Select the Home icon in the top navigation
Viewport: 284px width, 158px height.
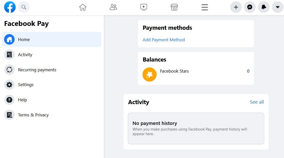click(x=83, y=7)
